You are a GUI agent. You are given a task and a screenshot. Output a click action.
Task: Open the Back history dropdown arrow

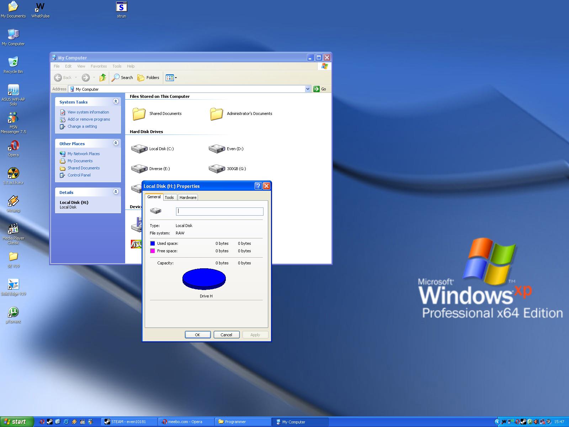tap(76, 78)
